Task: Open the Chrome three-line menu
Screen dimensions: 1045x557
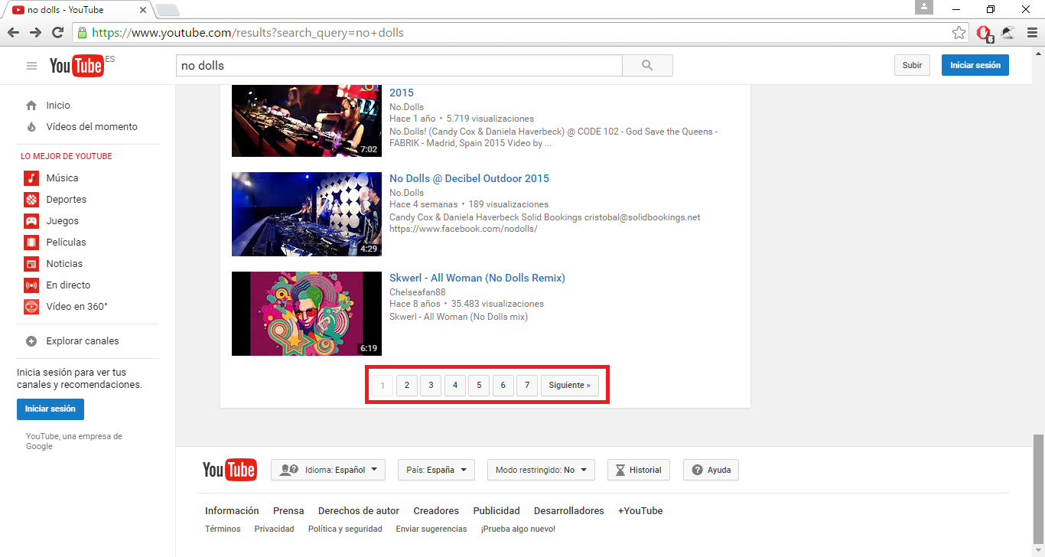Action: pos(1031,32)
